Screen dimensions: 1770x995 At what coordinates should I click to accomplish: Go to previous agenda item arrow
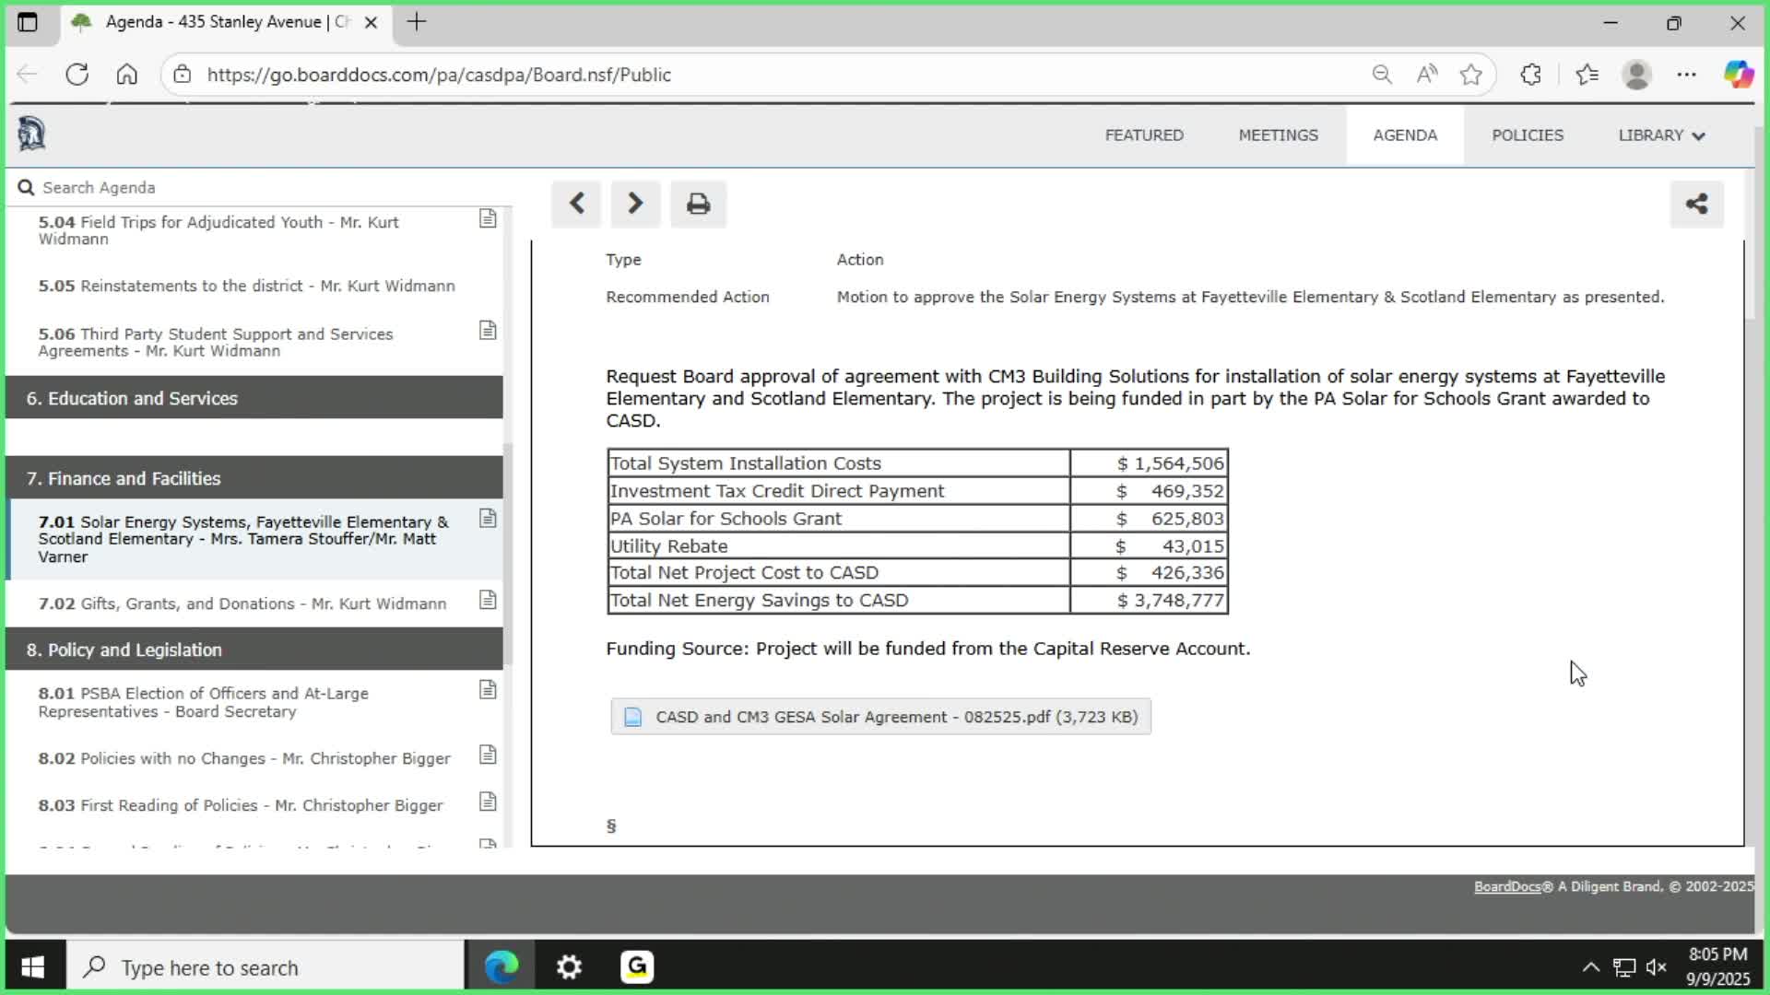tap(577, 204)
